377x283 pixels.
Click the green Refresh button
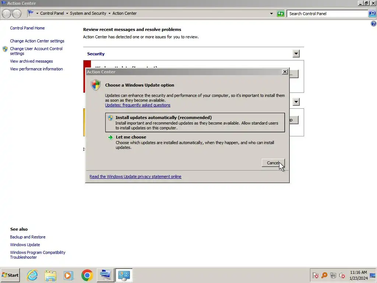(x=281, y=14)
